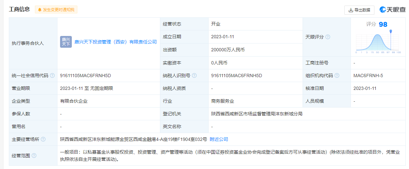Click the 经营状态 label cell
This screenshot has width=409, height=169.
click(x=184, y=24)
